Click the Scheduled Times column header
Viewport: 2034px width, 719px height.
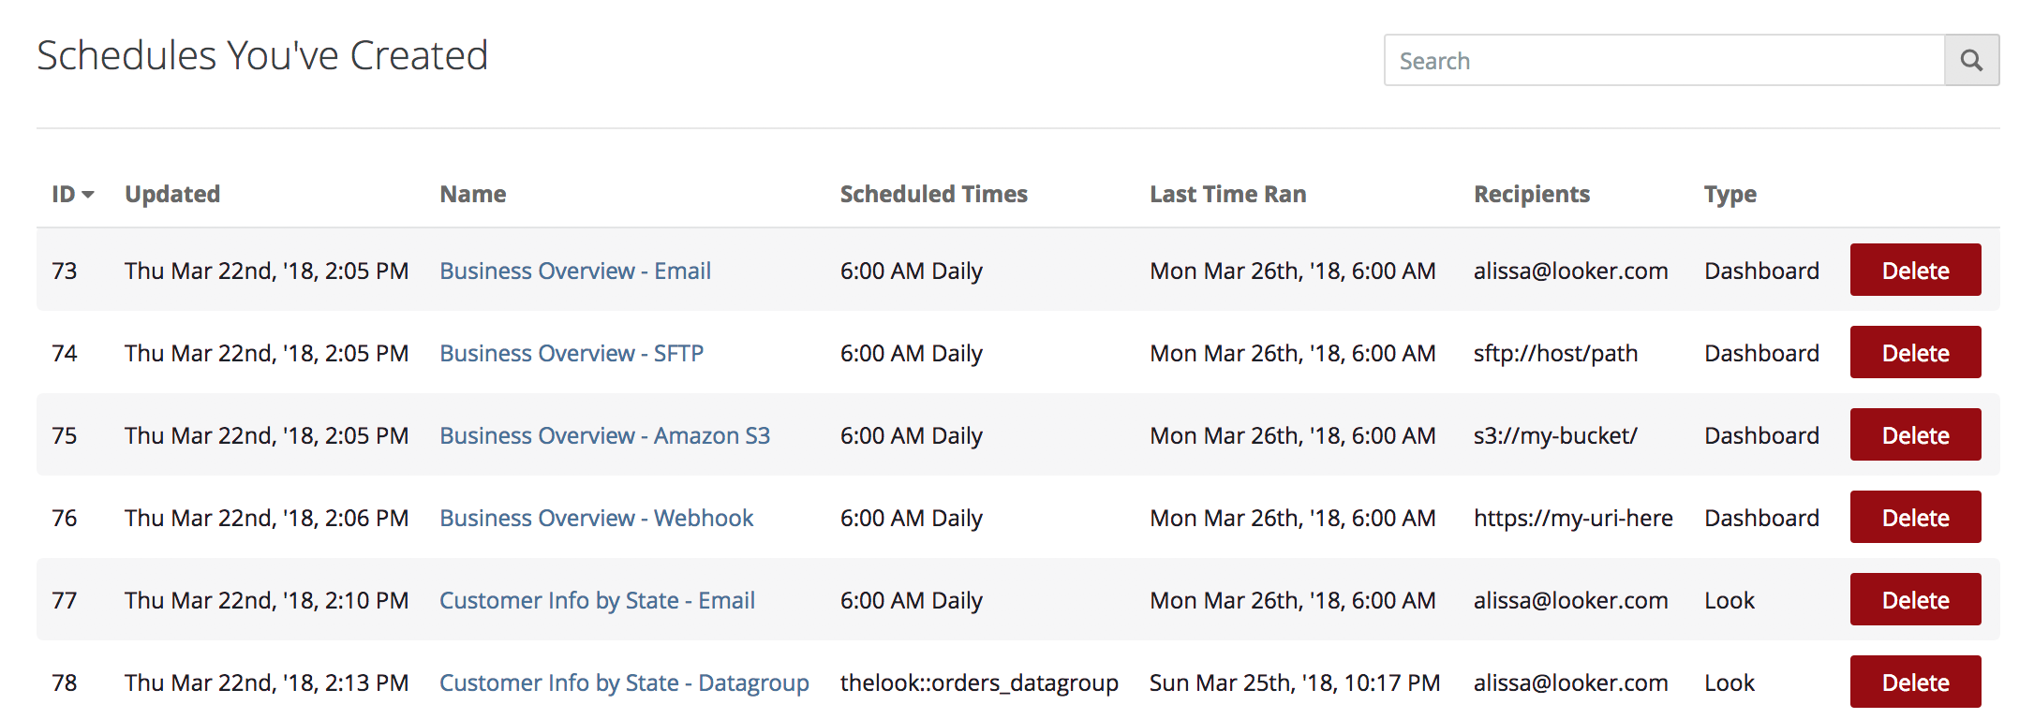click(933, 194)
